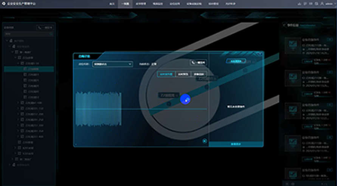Click outlined button on the 14 o'clock event card
Viewport: 337px width, 186px height.
[308, 61]
